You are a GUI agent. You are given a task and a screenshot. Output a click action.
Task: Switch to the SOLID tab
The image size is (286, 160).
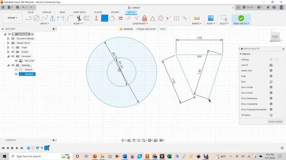coord(31,12)
